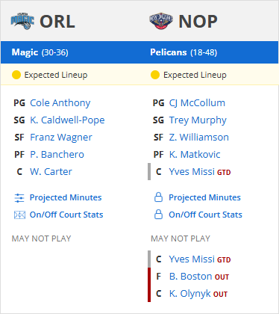
Task: Click the Pelicans On/Off Court Stats lock icon
Action: click(158, 215)
